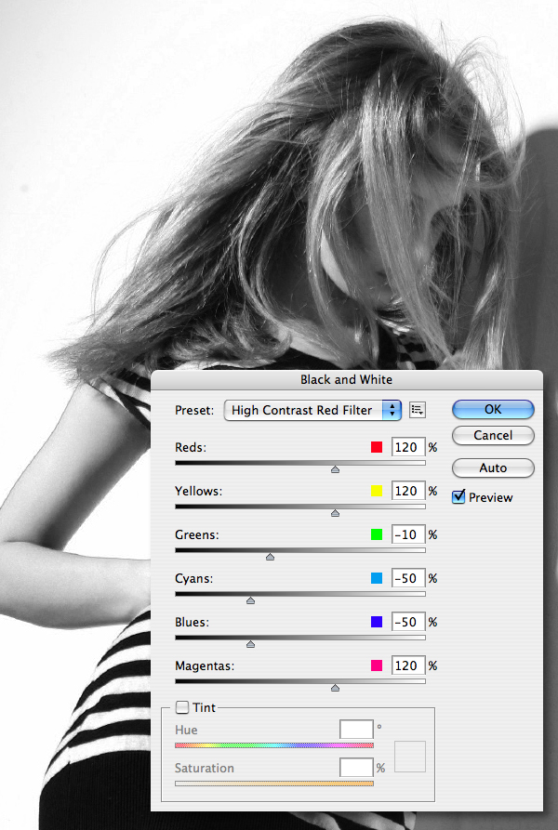Click the yellow swatch beside Yellows
558x830 pixels.
[377, 492]
